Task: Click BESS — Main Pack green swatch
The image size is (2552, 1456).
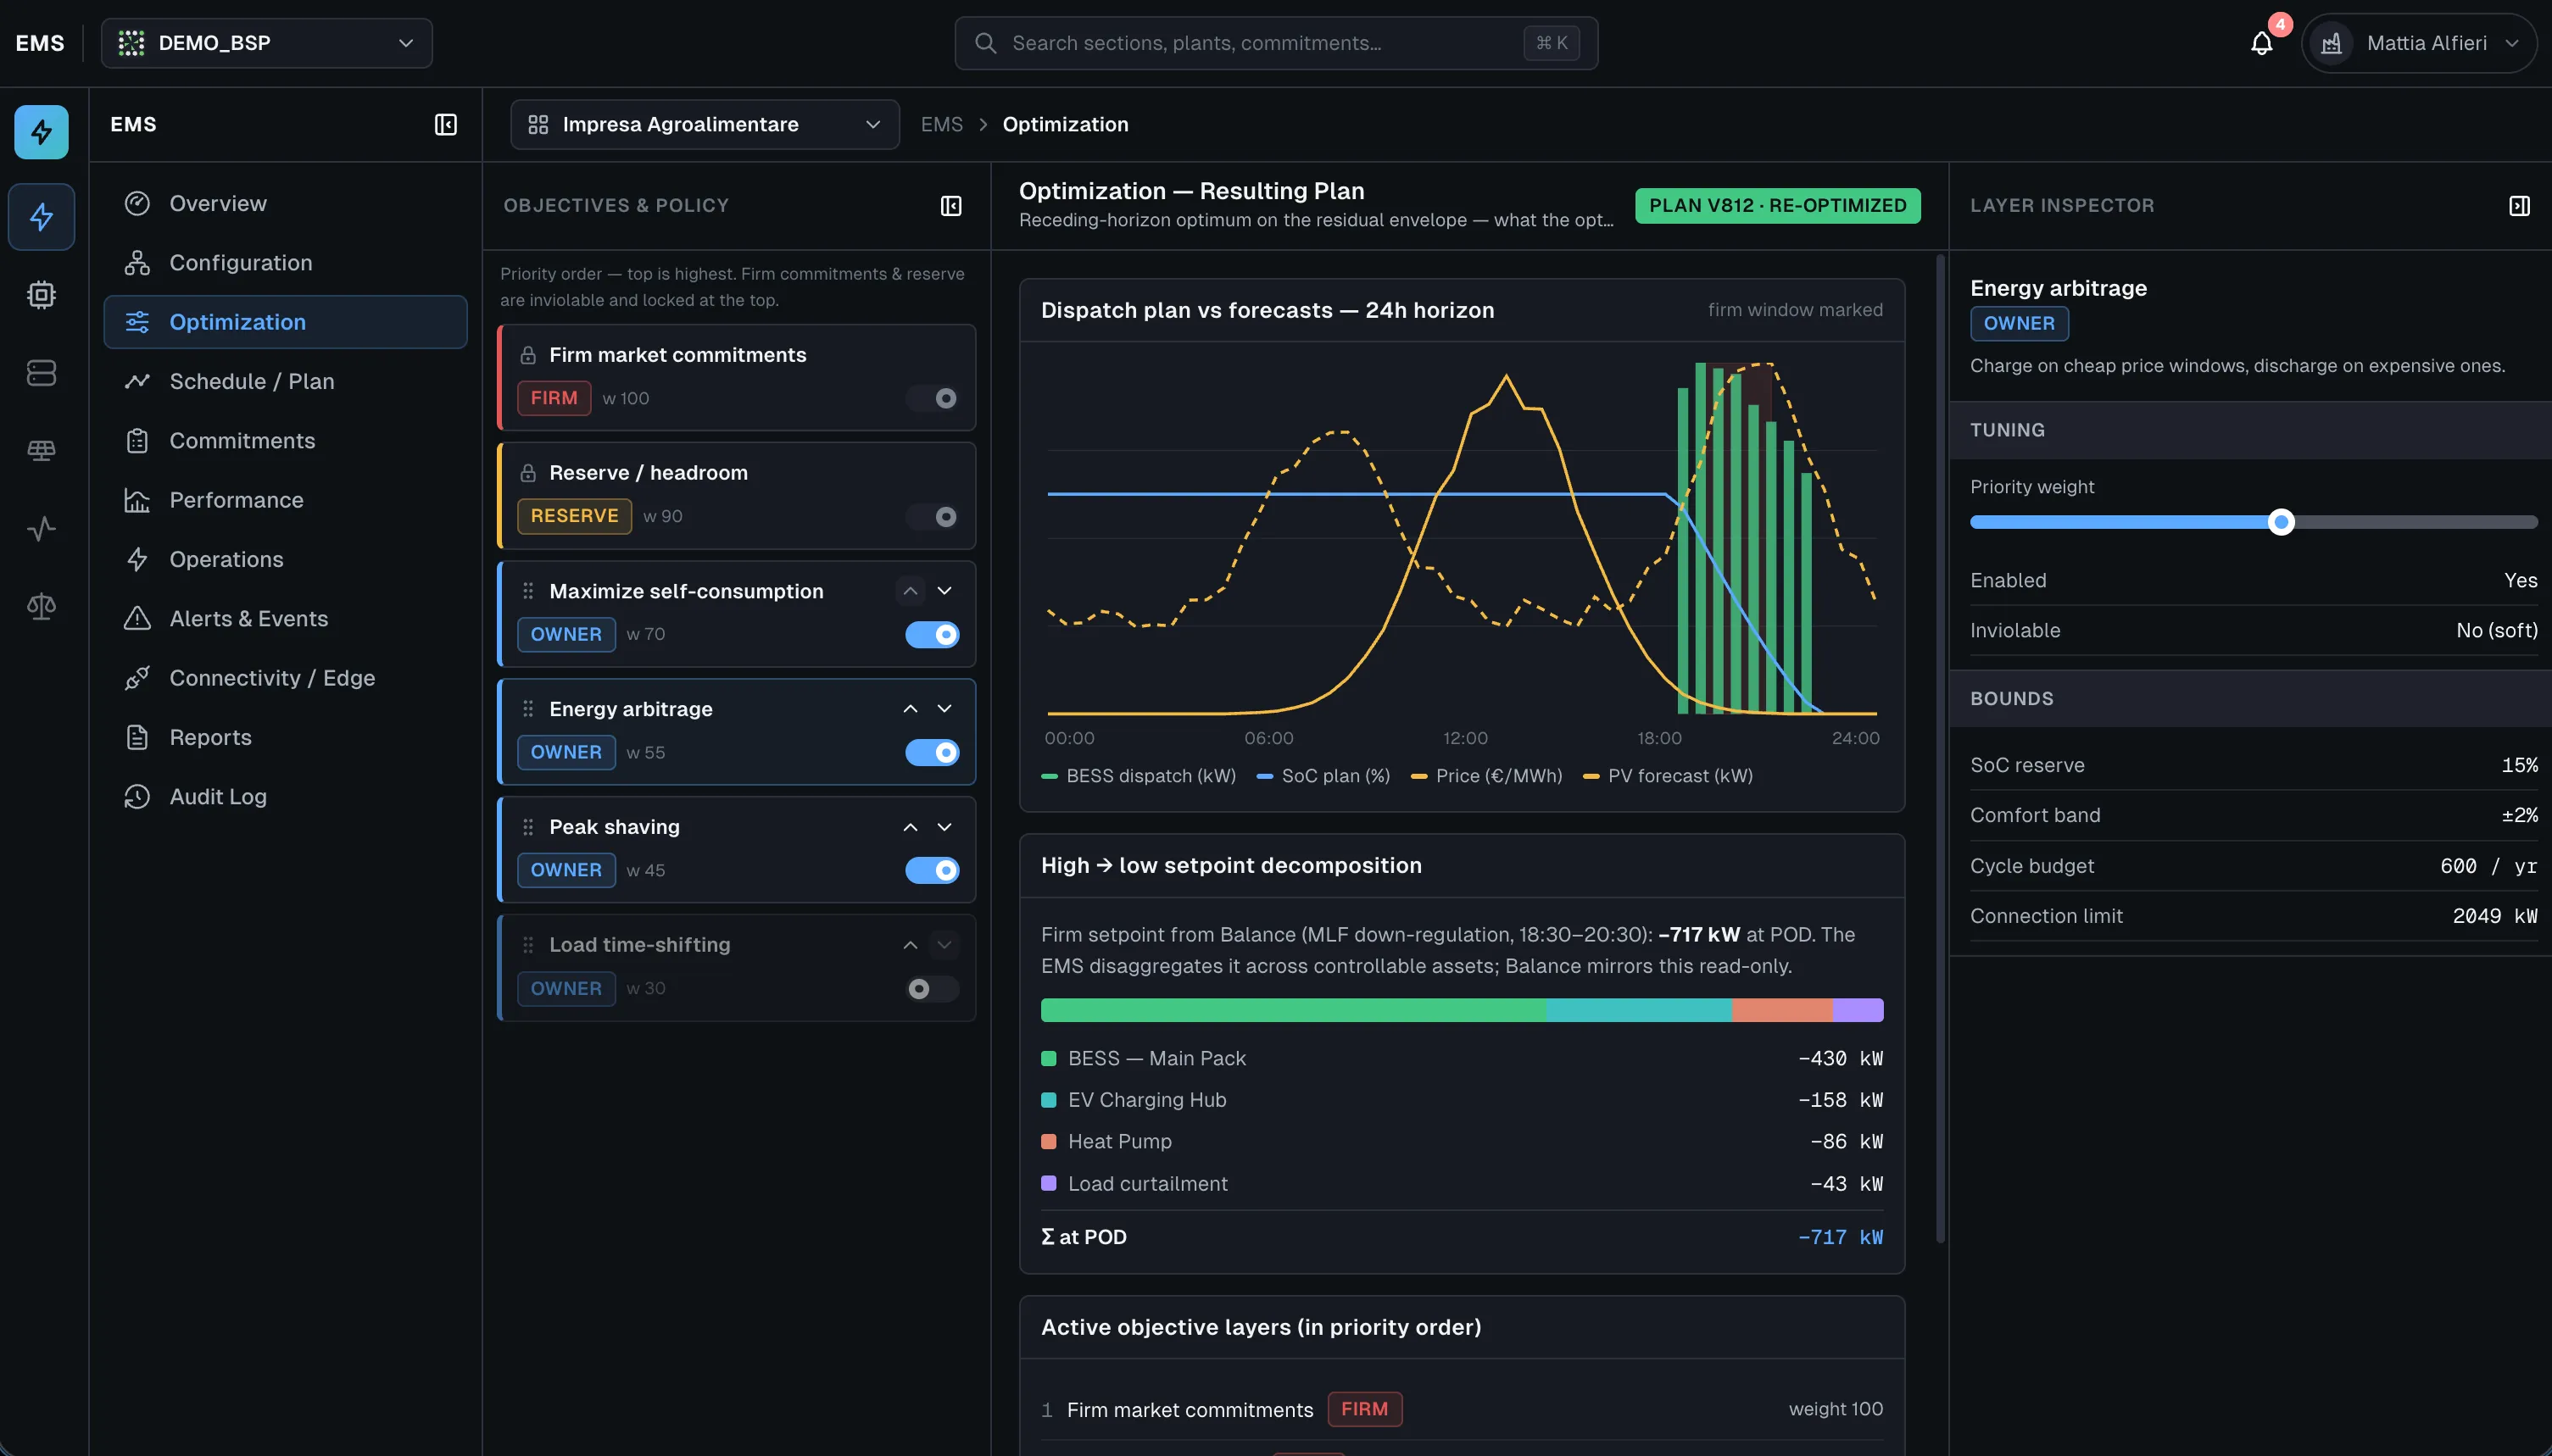Action: tap(1049, 1058)
